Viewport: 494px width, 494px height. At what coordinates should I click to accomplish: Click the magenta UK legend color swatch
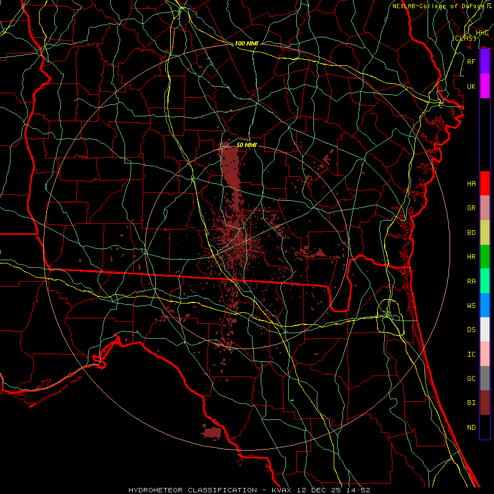tap(485, 86)
